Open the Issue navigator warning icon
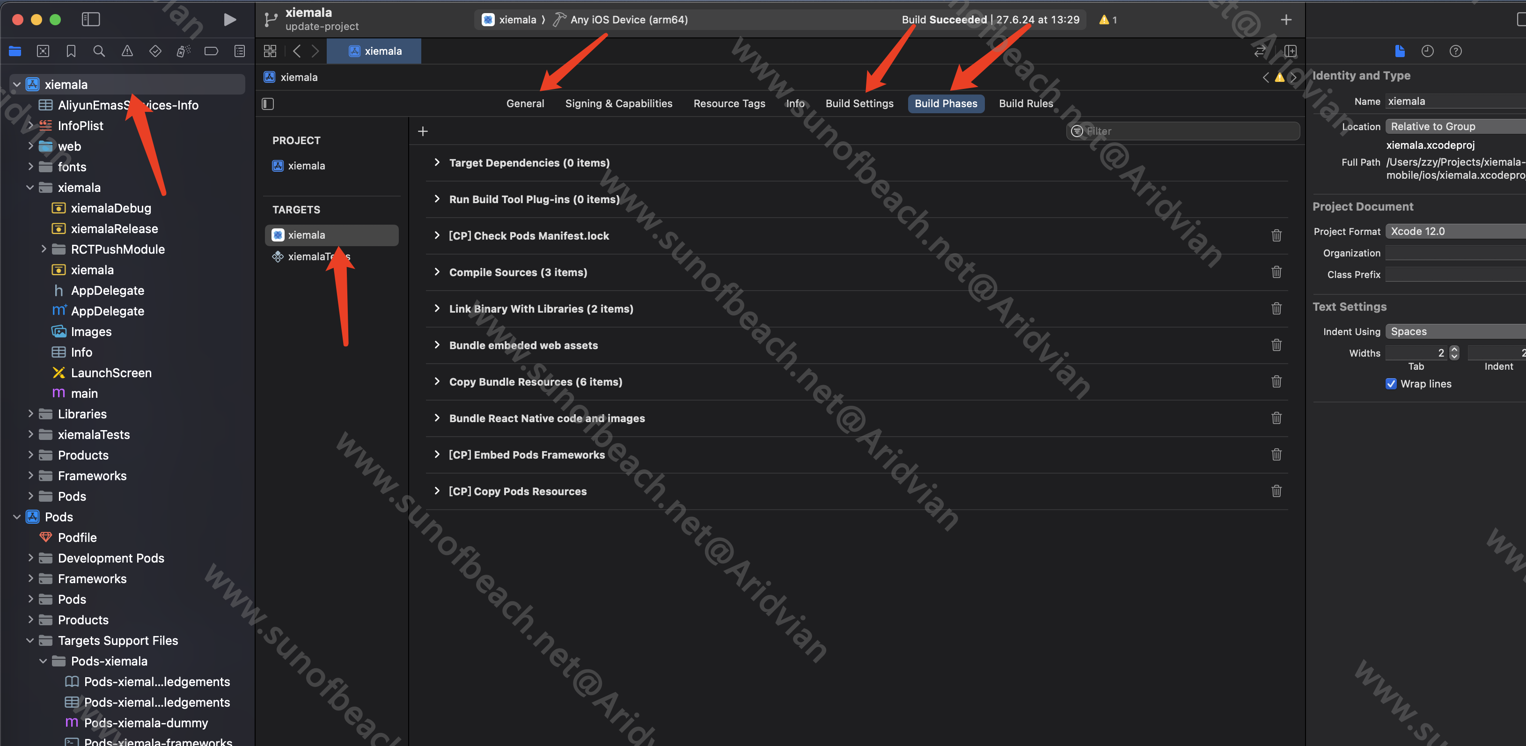1526x746 pixels. click(127, 51)
